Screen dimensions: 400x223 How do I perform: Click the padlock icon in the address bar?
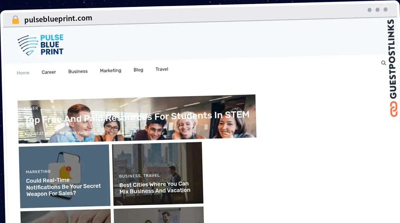click(15, 20)
